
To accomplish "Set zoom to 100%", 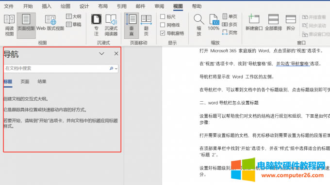I will click(x=214, y=22).
